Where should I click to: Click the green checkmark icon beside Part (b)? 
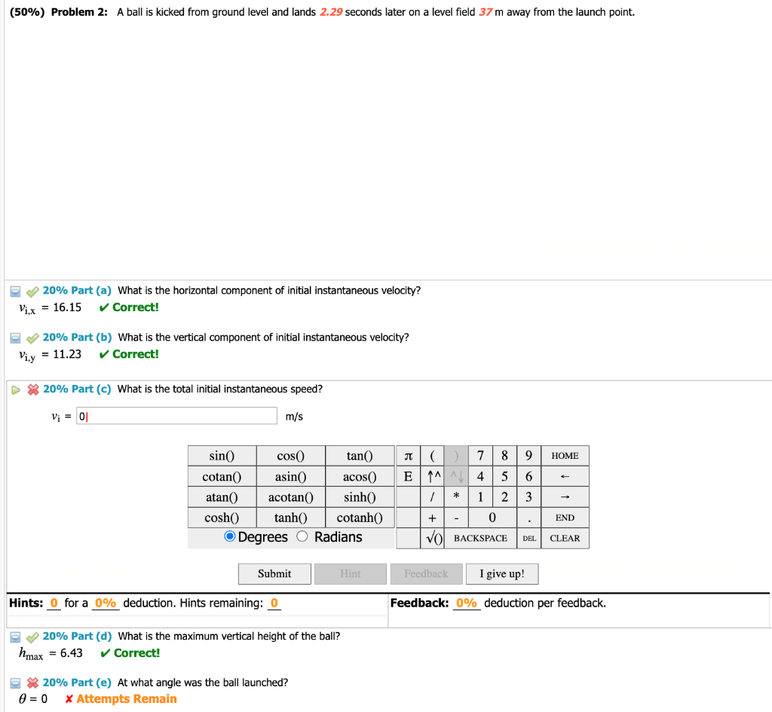point(32,338)
